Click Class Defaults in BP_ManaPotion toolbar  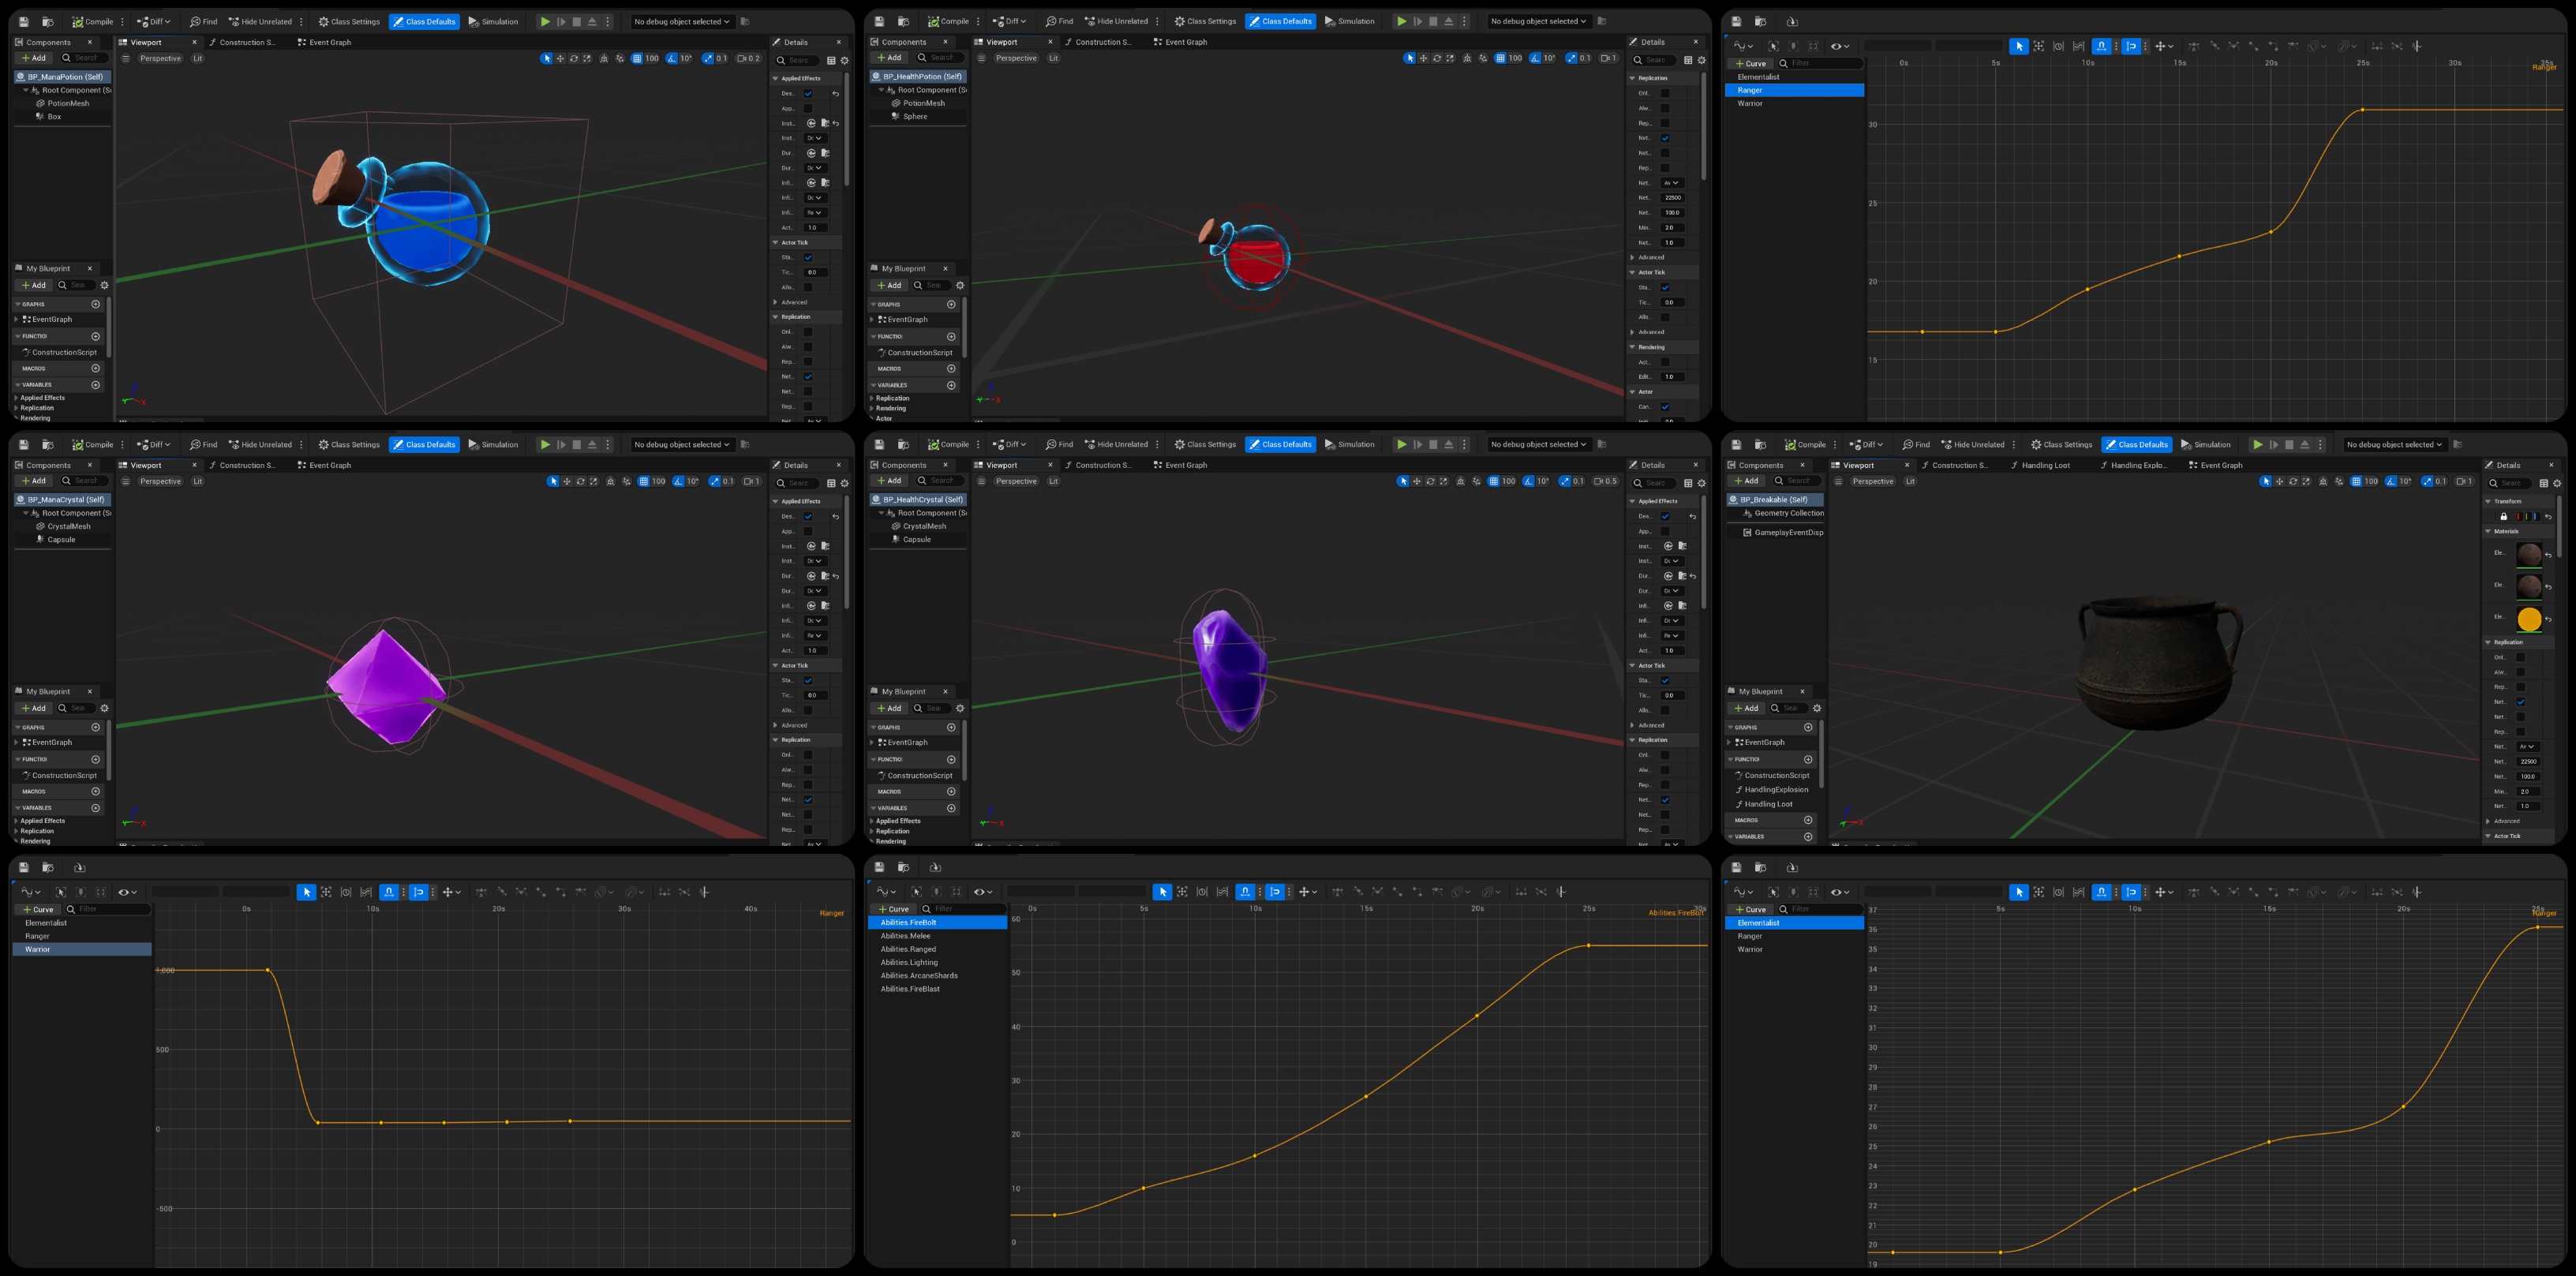[x=424, y=21]
